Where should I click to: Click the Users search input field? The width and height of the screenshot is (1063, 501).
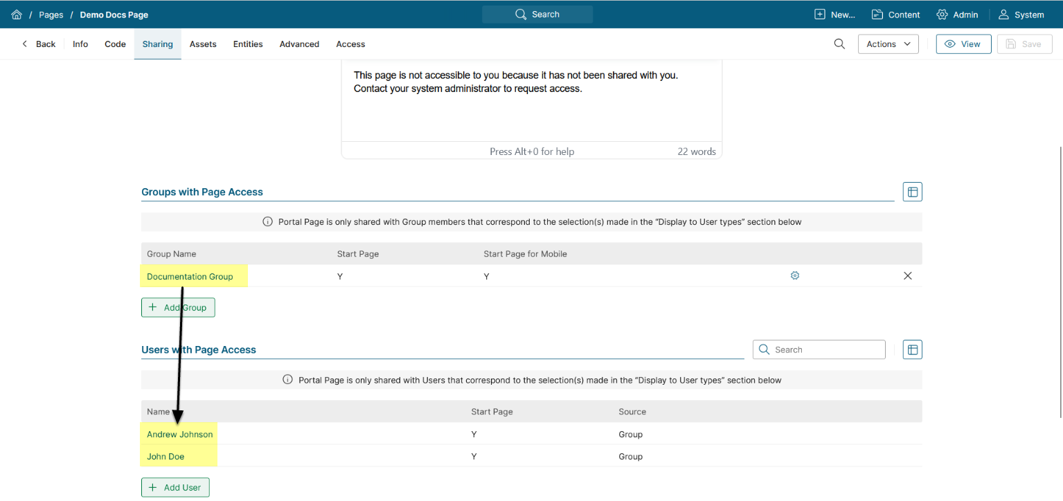coord(825,350)
